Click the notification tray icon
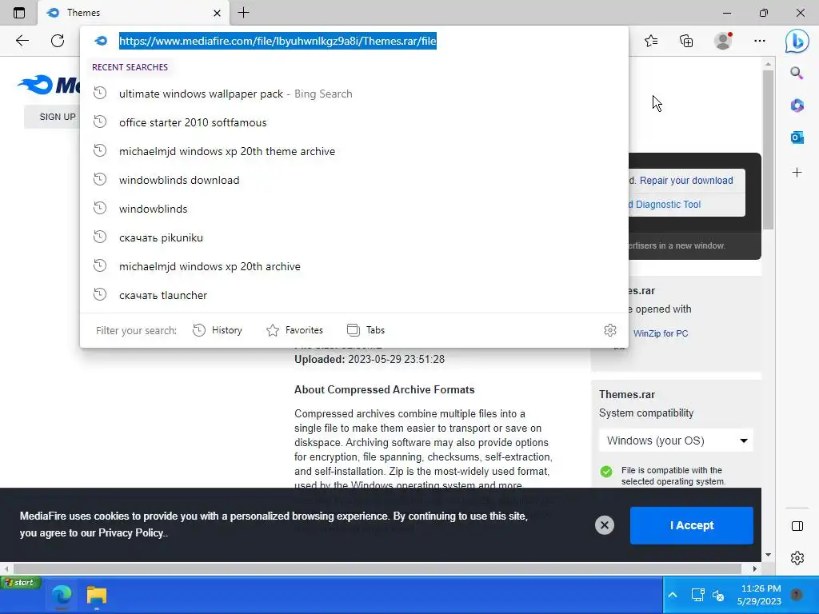 (x=797, y=594)
